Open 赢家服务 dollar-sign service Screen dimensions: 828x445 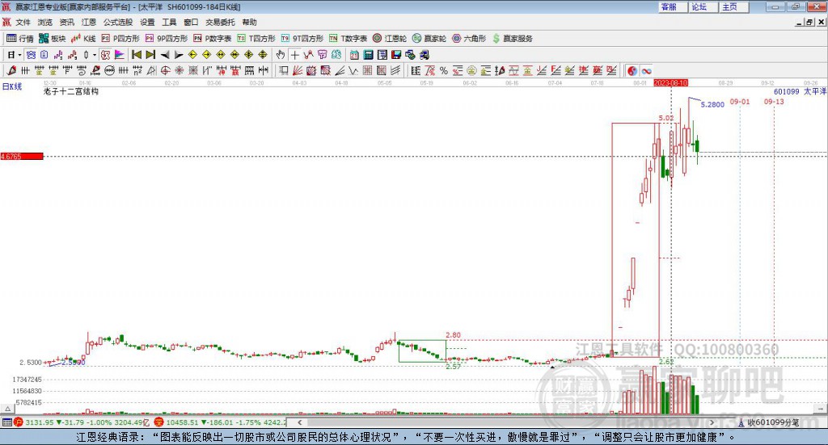tap(512, 39)
